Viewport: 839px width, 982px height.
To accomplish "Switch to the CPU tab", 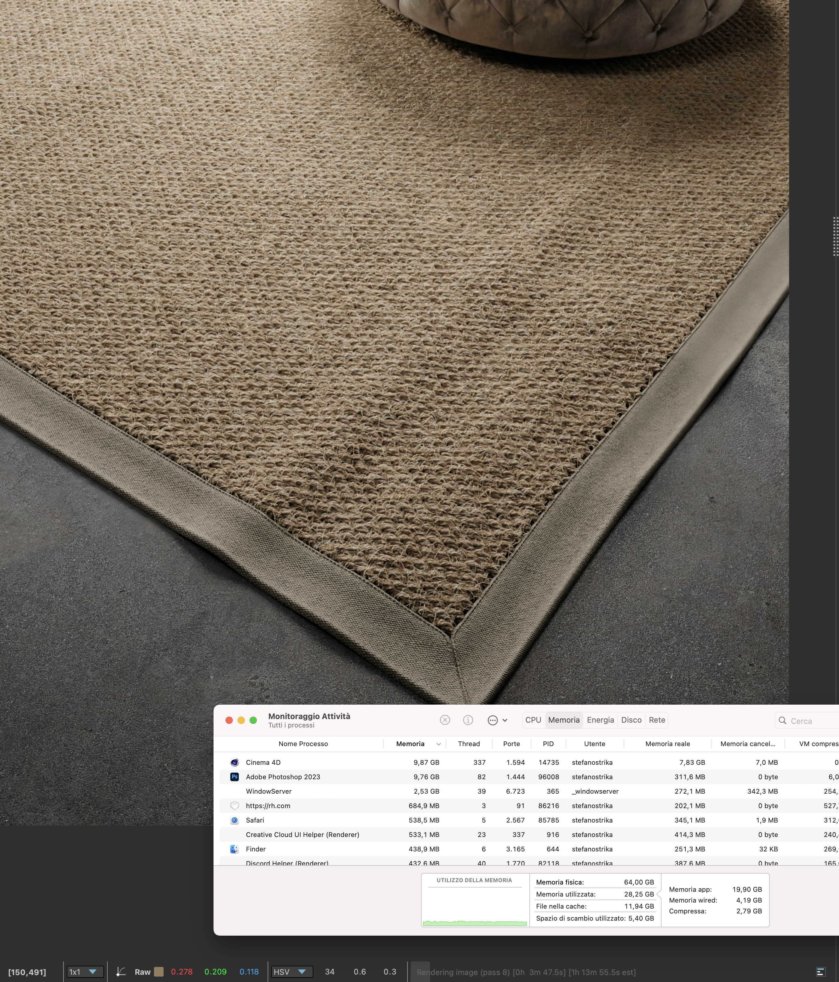I will pos(533,720).
